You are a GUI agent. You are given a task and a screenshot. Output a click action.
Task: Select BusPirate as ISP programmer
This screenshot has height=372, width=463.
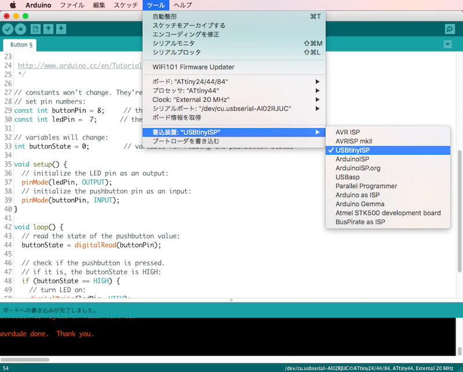(x=388, y=222)
